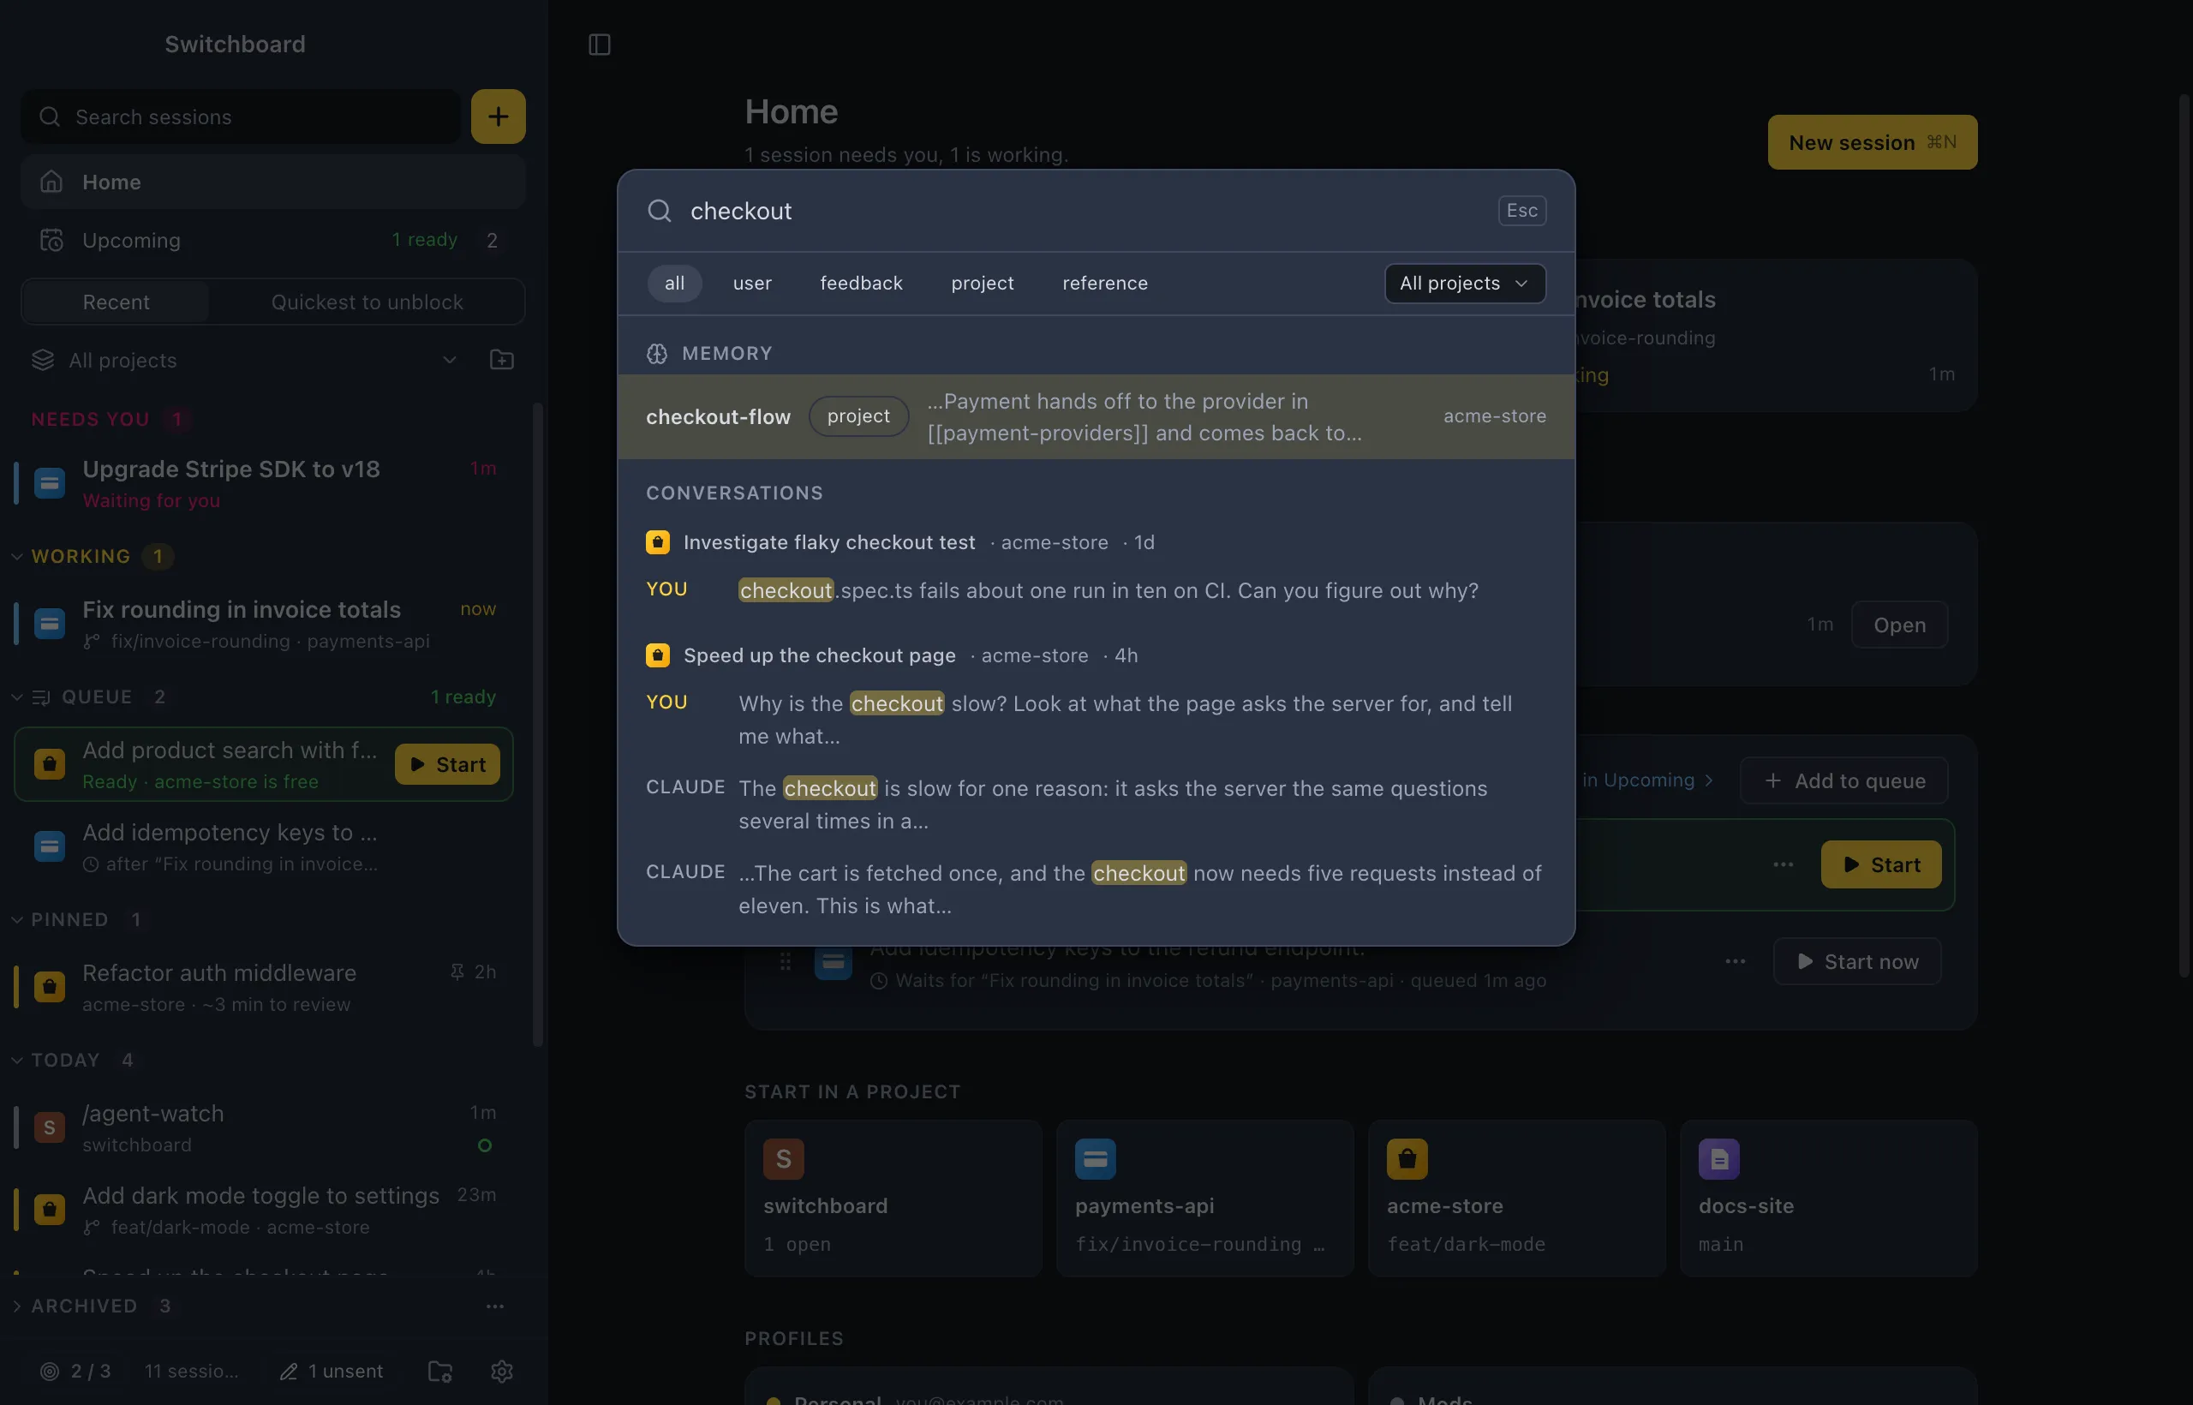Viewport: 2193px width, 1405px height.
Task: Click the search magnifier in the checkout dialog
Action: (660, 211)
